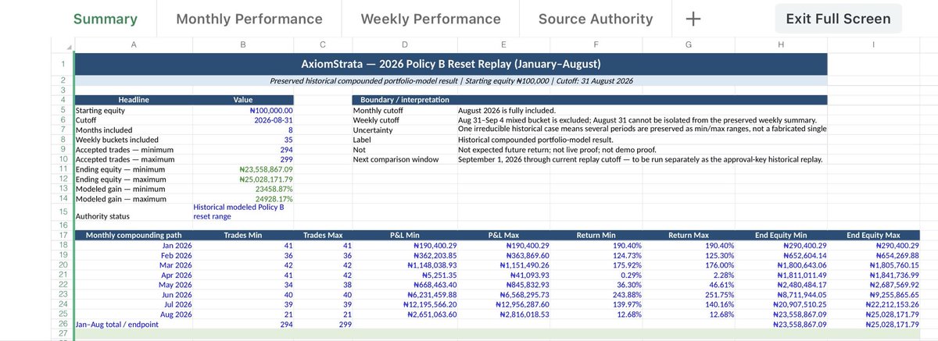Click the P&L Min column header cell
The image size is (938, 341).
tap(404, 235)
